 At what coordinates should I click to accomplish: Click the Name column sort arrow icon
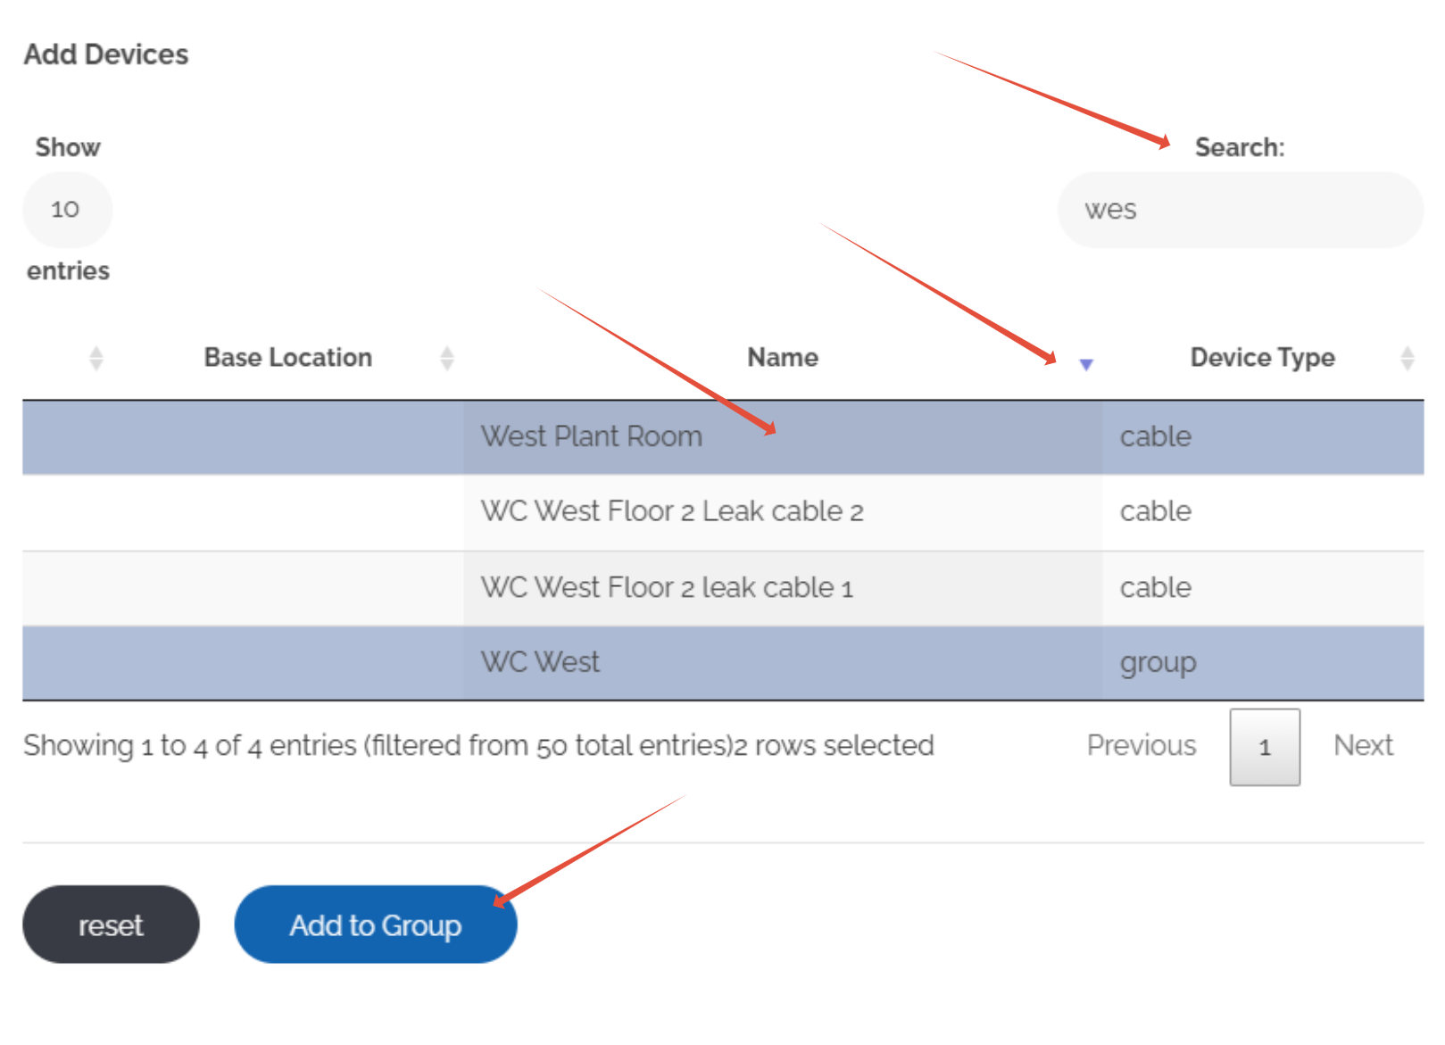coord(1085,363)
